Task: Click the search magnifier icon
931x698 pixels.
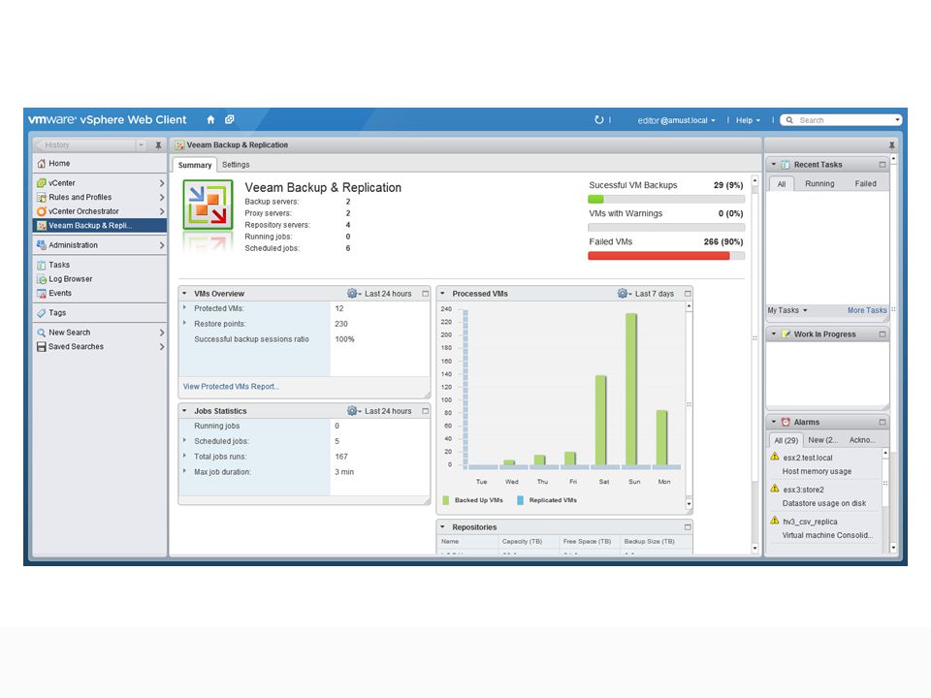Action: [789, 120]
